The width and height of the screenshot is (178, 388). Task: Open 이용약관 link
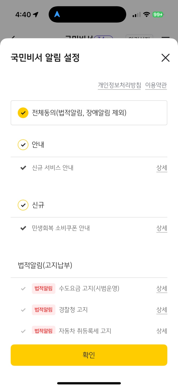(156, 85)
